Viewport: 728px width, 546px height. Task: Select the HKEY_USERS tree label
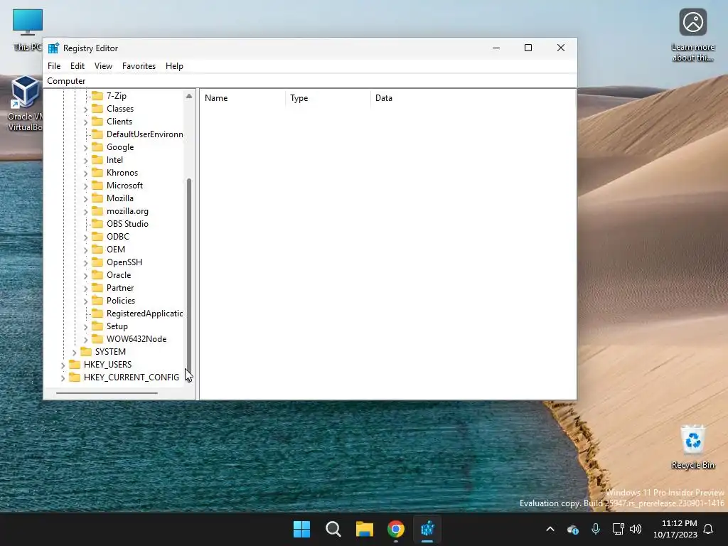click(x=108, y=365)
